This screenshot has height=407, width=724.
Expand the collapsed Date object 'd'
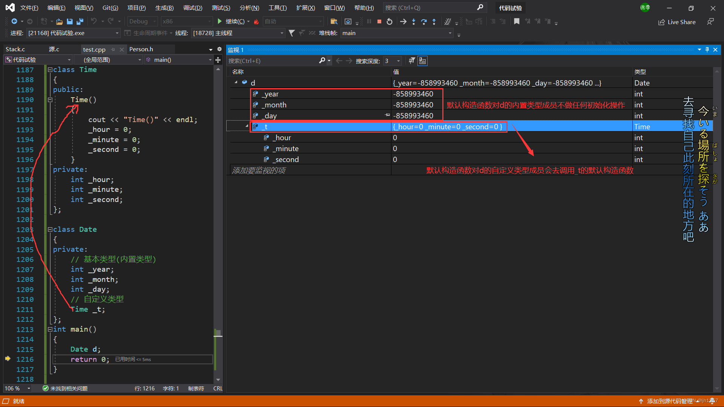pyautogui.click(x=236, y=83)
